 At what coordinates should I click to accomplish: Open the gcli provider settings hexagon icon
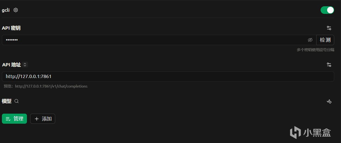pyautogui.click(x=16, y=10)
